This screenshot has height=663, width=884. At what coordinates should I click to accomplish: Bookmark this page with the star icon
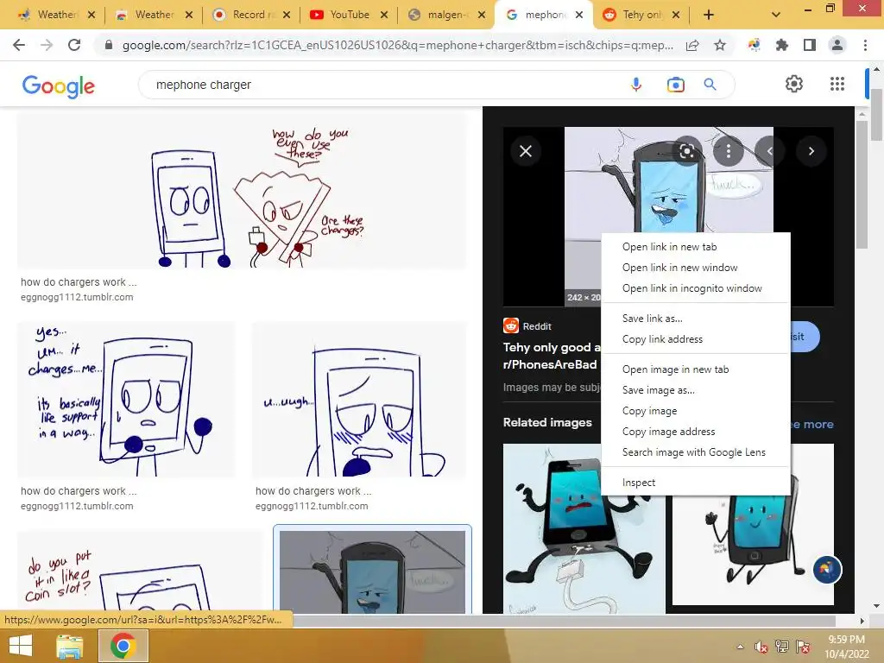(x=720, y=45)
